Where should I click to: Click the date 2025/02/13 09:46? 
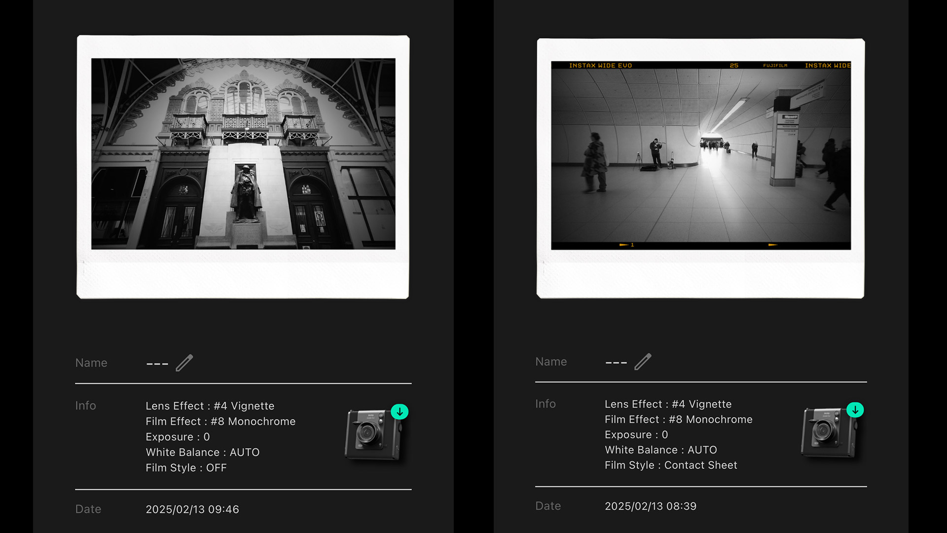coord(192,509)
